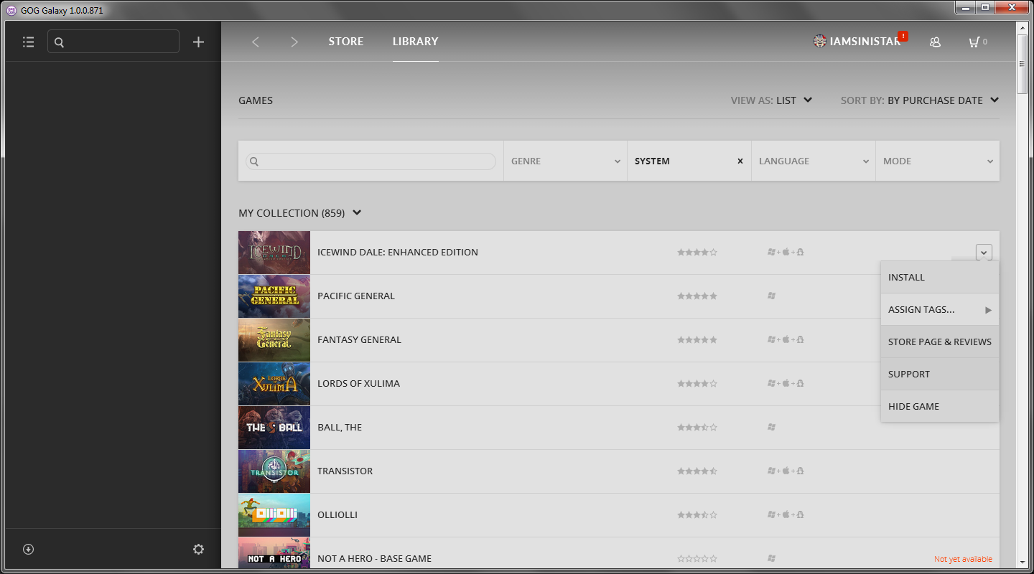Open Icewind Dale: Enhanced Edition thumbnail
This screenshot has width=1034, height=574.
(274, 252)
